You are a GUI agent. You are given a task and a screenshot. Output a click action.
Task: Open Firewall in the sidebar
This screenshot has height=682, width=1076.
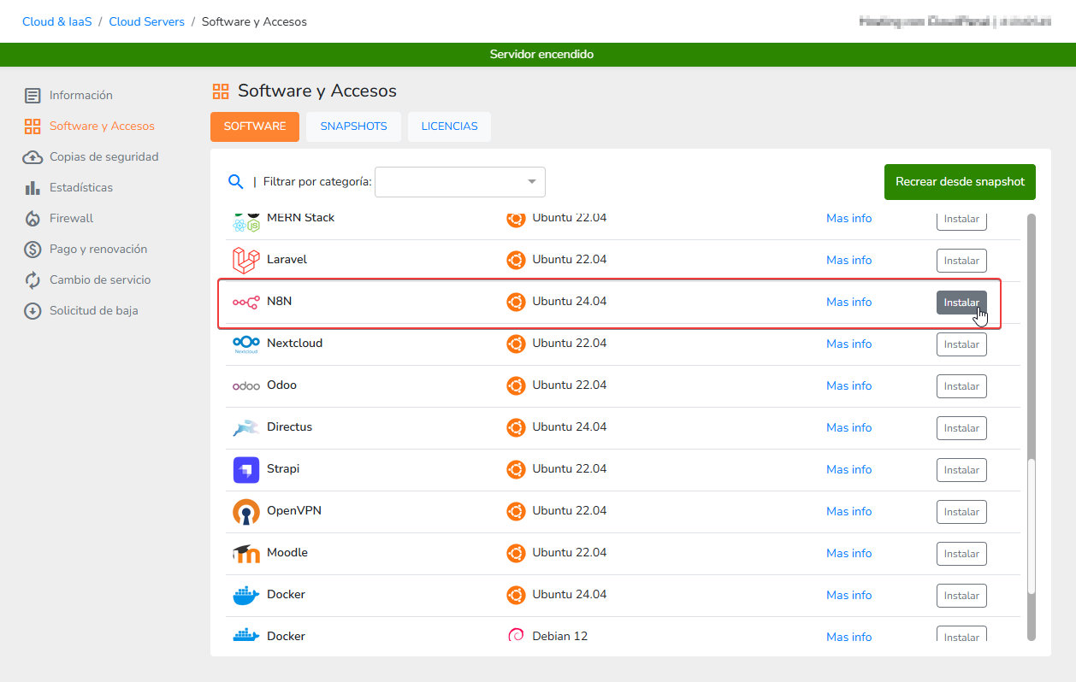pos(71,219)
